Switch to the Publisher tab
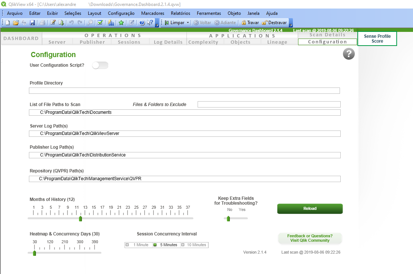Viewport: 413px width, 274px height. [92, 42]
